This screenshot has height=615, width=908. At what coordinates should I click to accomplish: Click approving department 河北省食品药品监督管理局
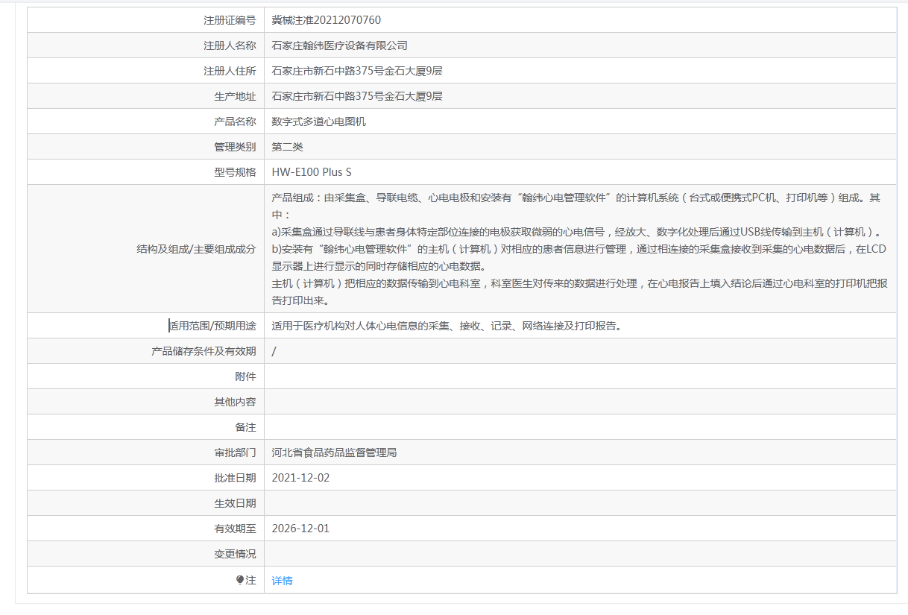tap(334, 452)
